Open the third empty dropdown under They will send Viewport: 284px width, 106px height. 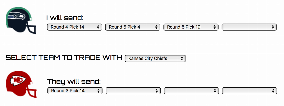(191, 90)
